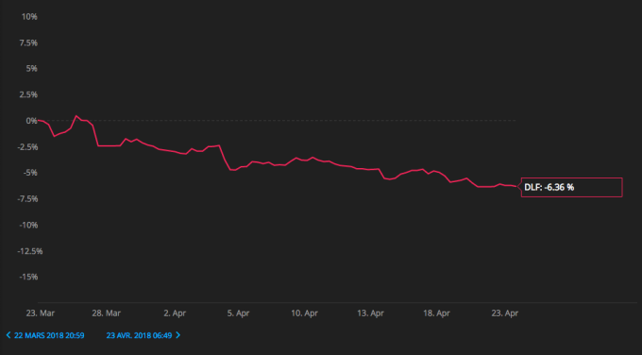Viewport: 642px width, 355px height.
Task: Click the -7.5% y-axis label
Action: tap(27, 199)
